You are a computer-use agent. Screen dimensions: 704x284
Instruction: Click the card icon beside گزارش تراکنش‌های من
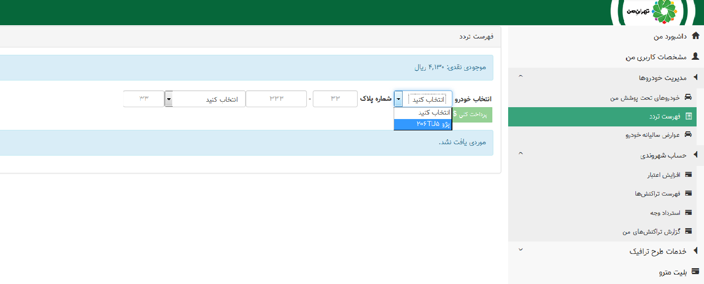(688, 231)
